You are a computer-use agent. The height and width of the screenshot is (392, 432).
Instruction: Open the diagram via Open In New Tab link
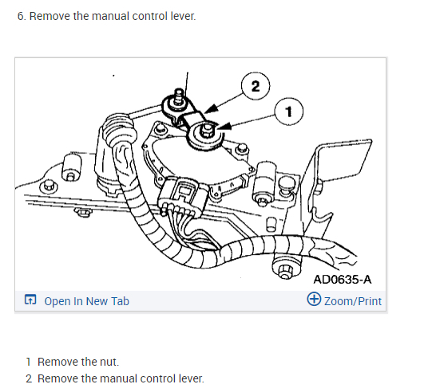click(86, 301)
